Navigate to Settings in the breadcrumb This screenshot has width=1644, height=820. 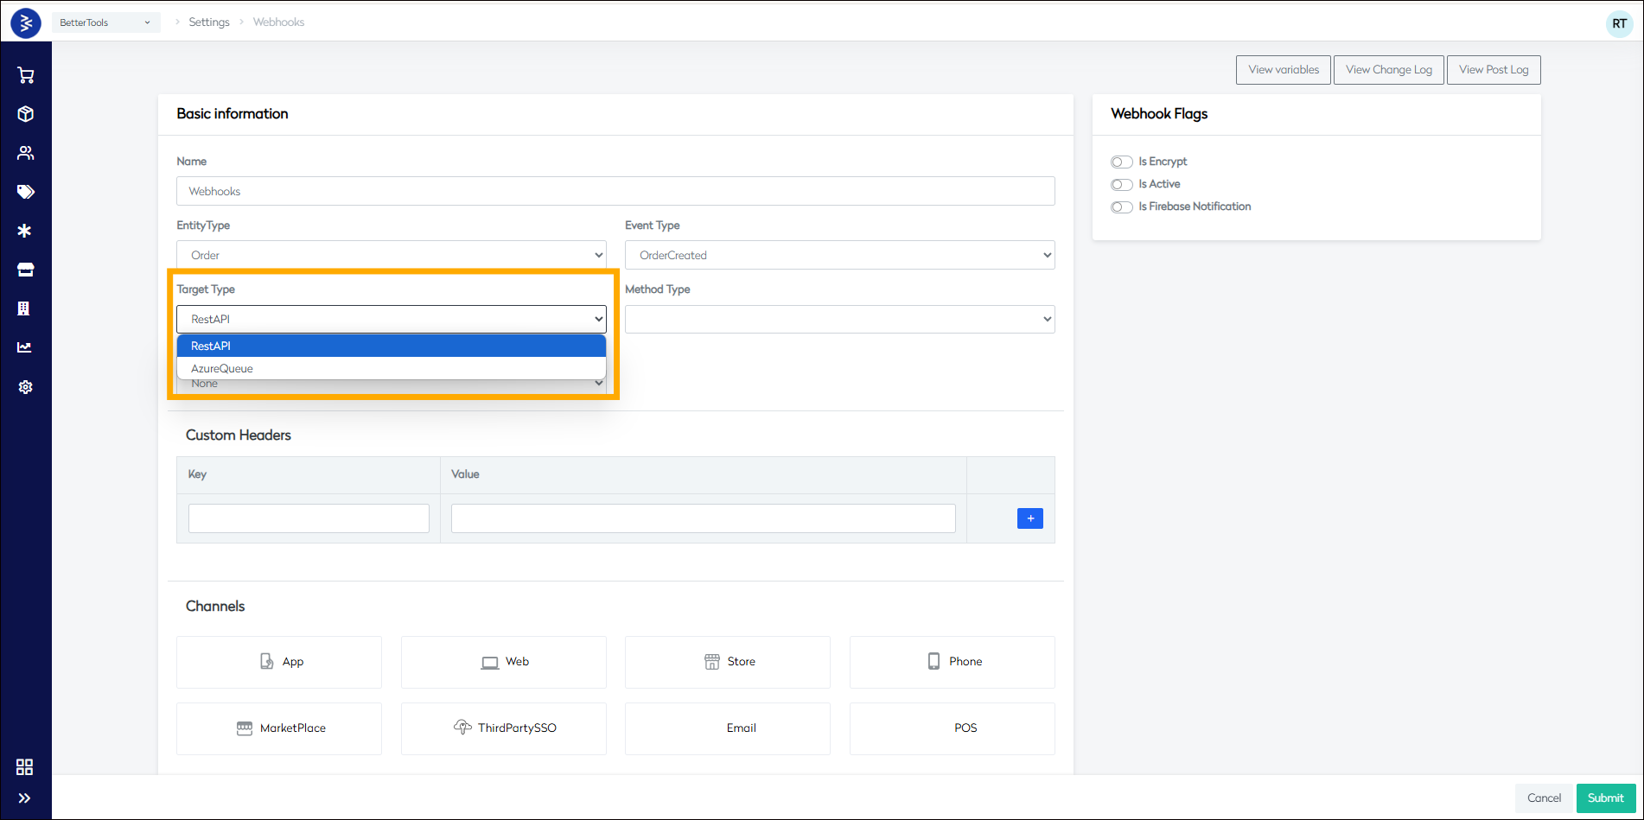point(209,22)
